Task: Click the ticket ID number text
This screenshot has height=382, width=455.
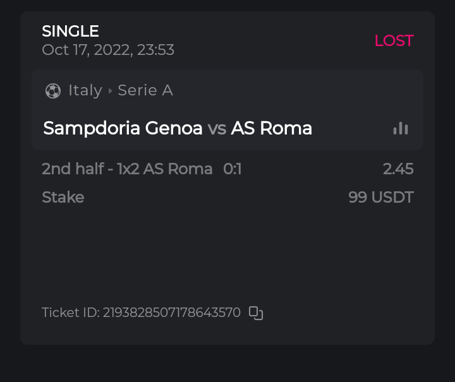Action: coord(172,313)
